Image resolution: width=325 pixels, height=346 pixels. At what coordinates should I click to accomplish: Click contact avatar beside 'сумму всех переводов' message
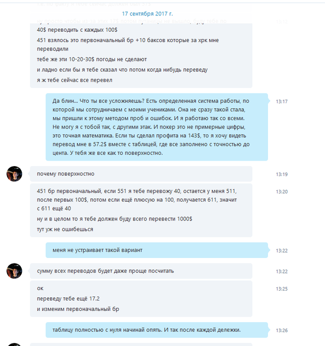tap(14, 271)
